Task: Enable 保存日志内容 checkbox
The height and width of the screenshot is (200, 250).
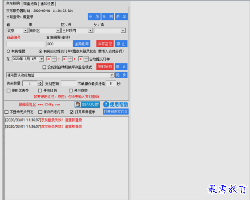Action: point(40,112)
